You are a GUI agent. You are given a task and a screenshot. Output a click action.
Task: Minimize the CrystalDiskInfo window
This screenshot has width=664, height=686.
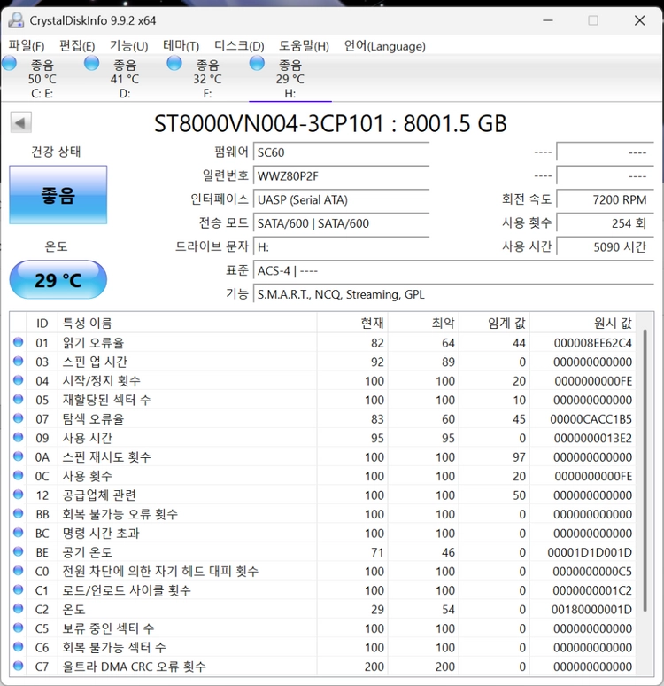pyautogui.click(x=548, y=20)
